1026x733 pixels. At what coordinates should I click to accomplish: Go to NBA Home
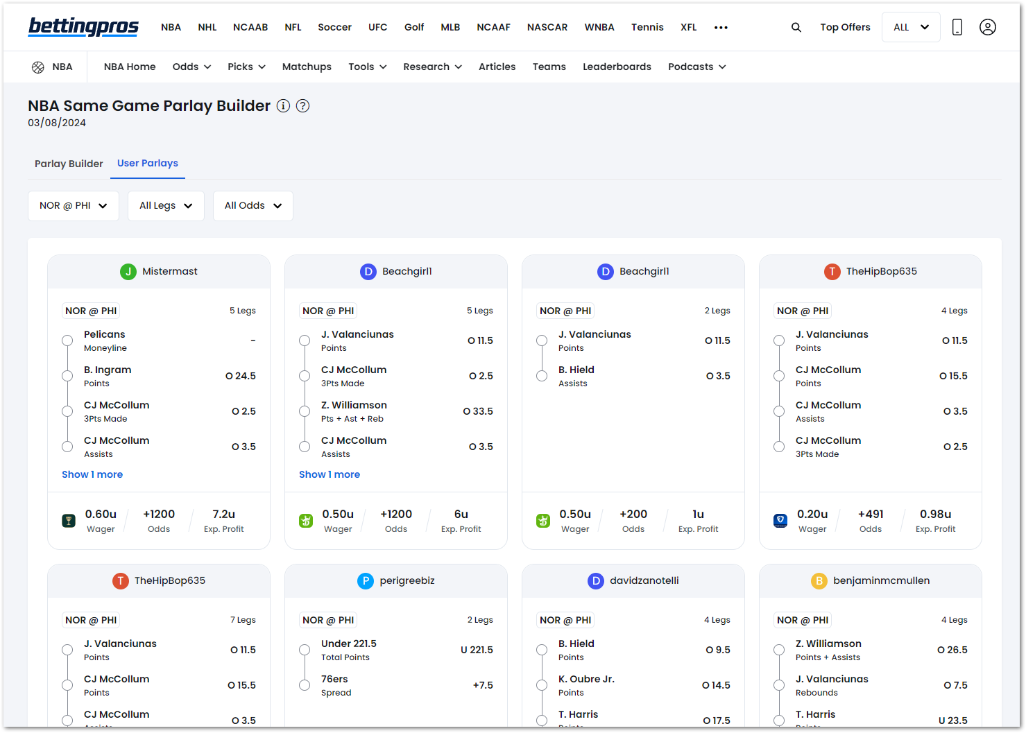(x=130, y=67)
